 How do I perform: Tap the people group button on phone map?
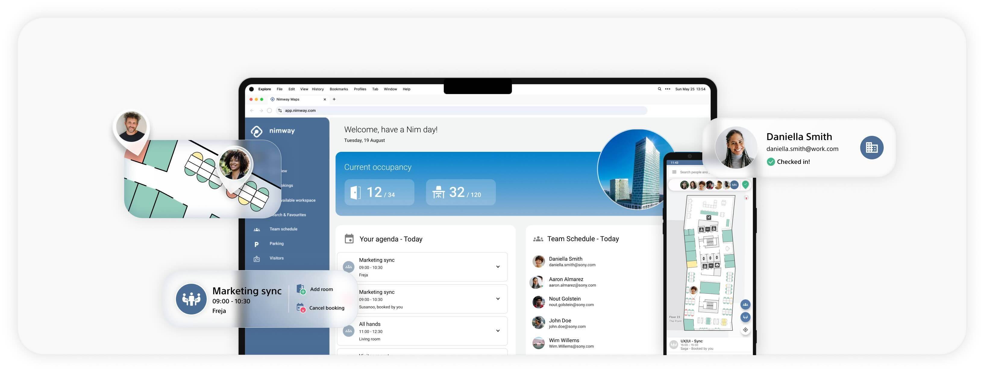(745, 305)
